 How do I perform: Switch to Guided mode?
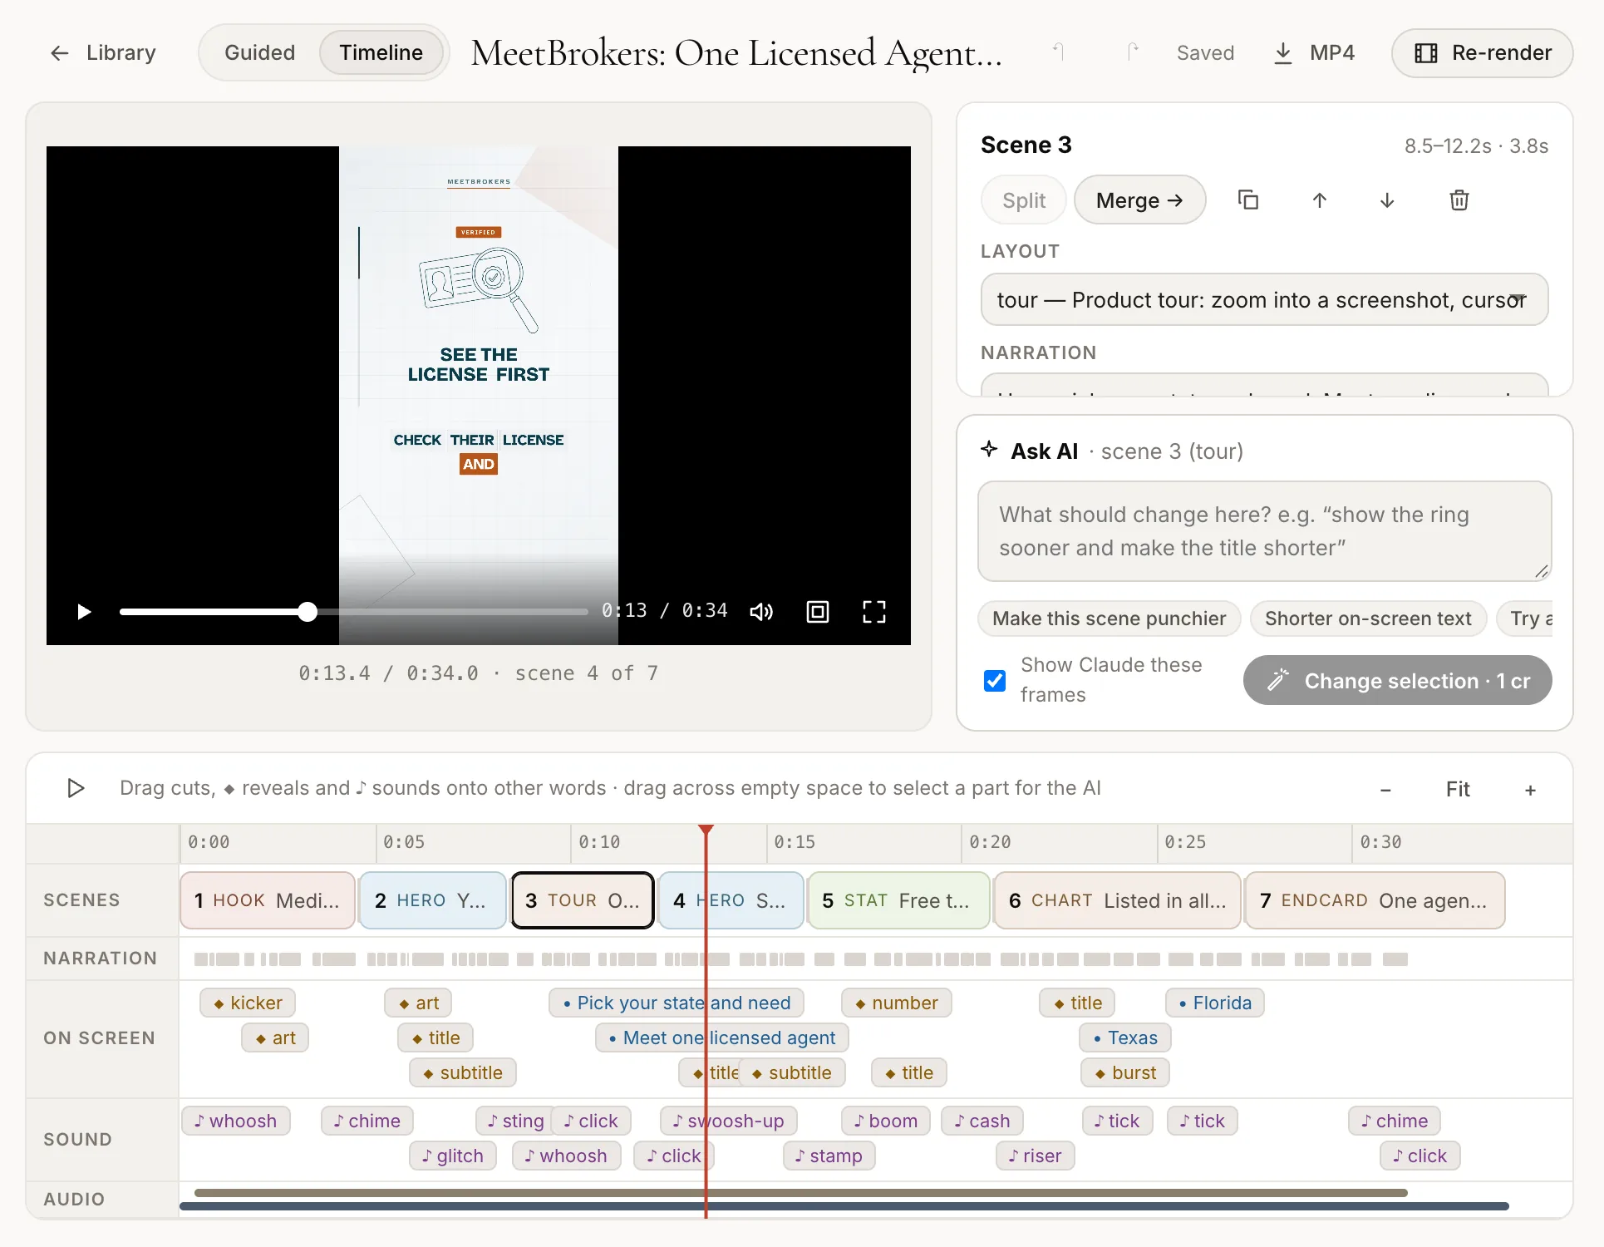259,53
